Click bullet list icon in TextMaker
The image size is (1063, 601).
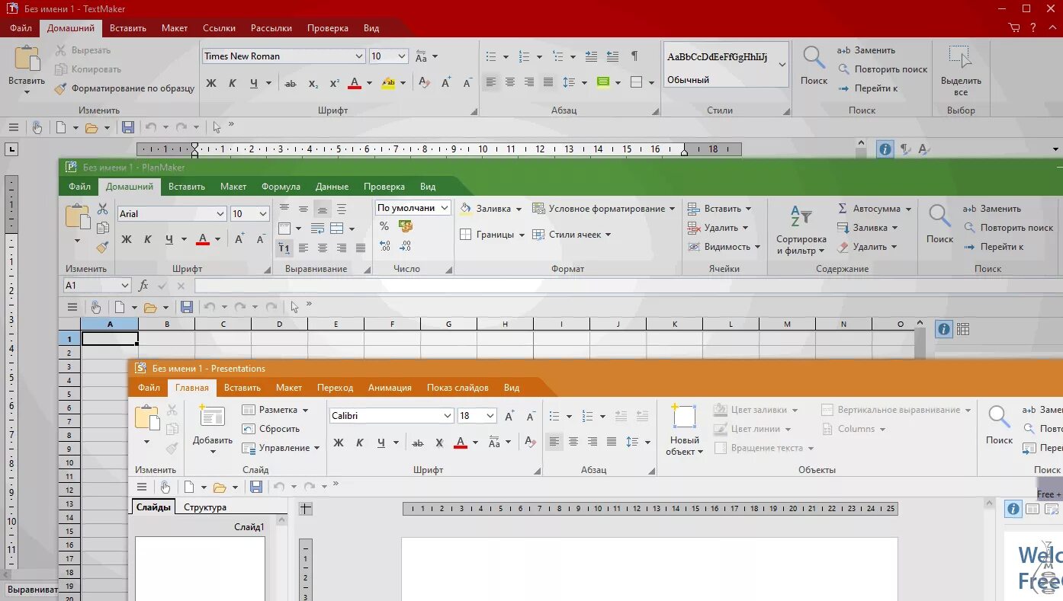coord(491,56)
